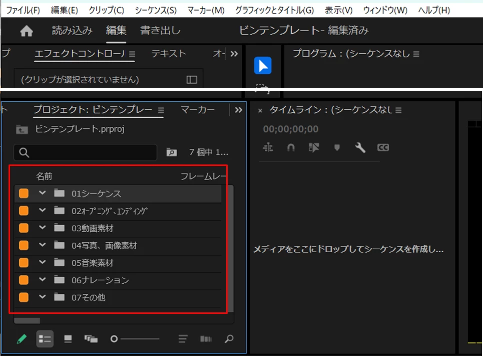Toggle the green pencil write-lock icon

pos(21,339)
